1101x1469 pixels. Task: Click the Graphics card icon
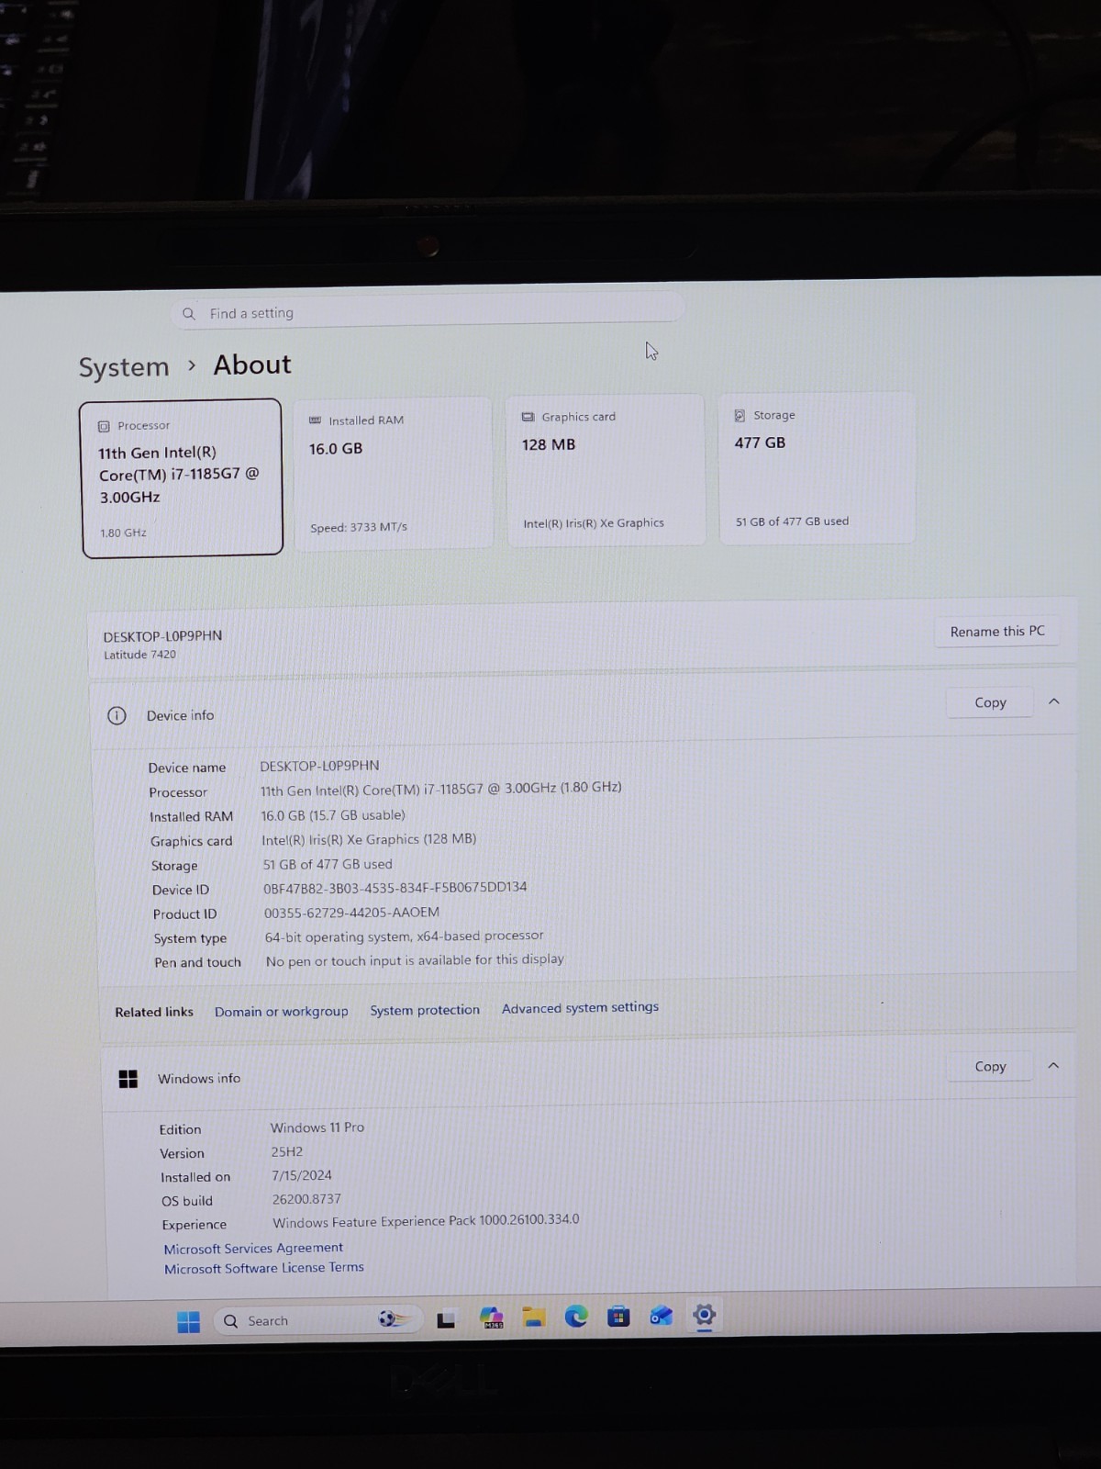[x=528, y=417]
